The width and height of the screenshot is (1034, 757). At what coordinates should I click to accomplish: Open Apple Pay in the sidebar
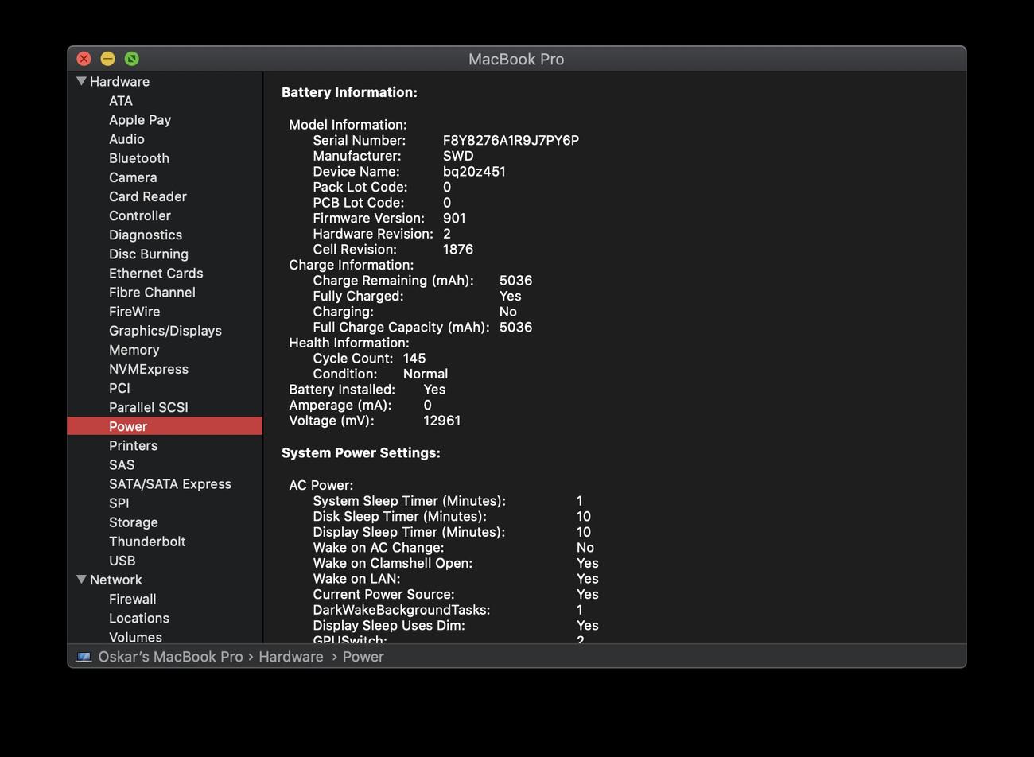(140, 120)
